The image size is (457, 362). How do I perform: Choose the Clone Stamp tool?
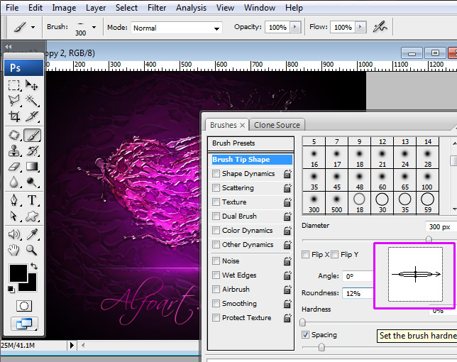14,150
